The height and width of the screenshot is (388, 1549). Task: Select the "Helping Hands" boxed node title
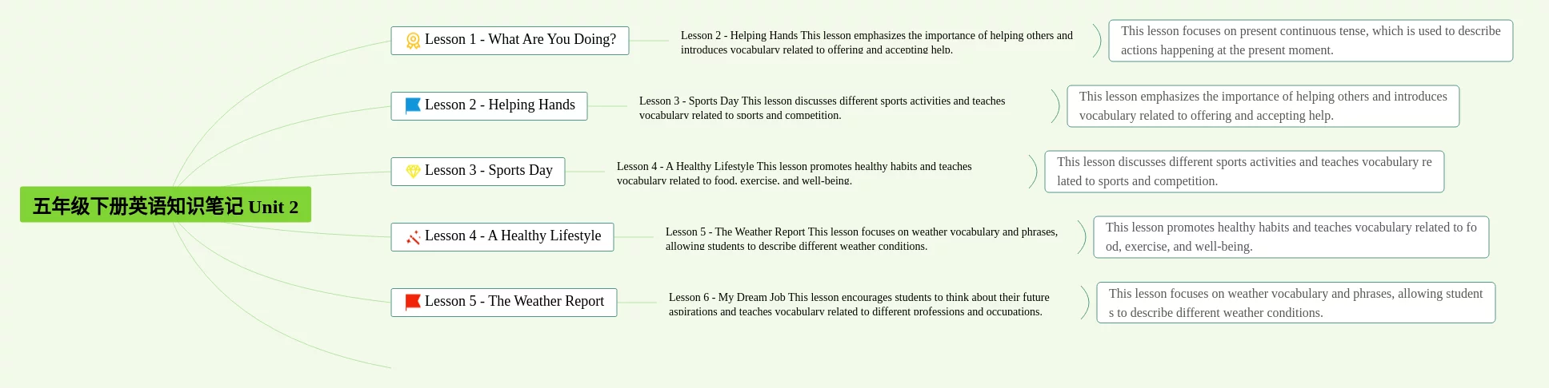[x=500, y=105]
